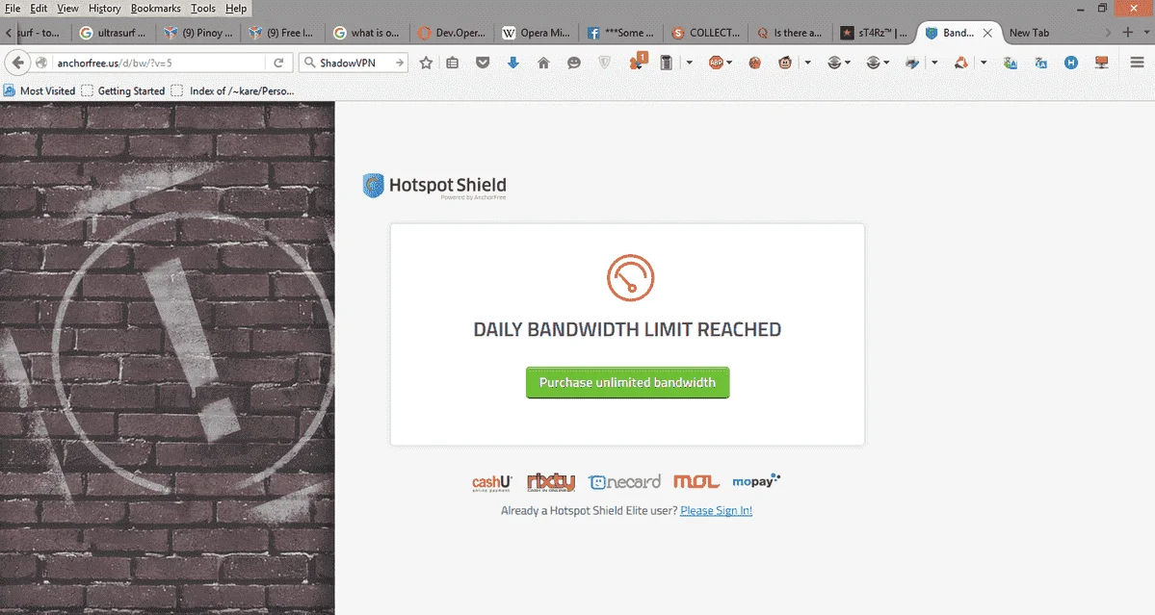The height and width of the screenshot is (615, 1155).
Task: Expand first proxy icon dropdown arrow
Action: (x=848, y=64)
